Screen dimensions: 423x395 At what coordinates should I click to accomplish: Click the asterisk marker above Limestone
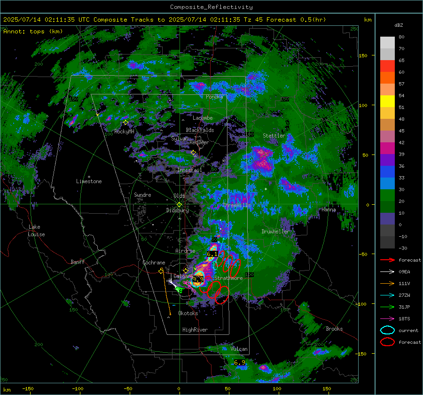89,177
